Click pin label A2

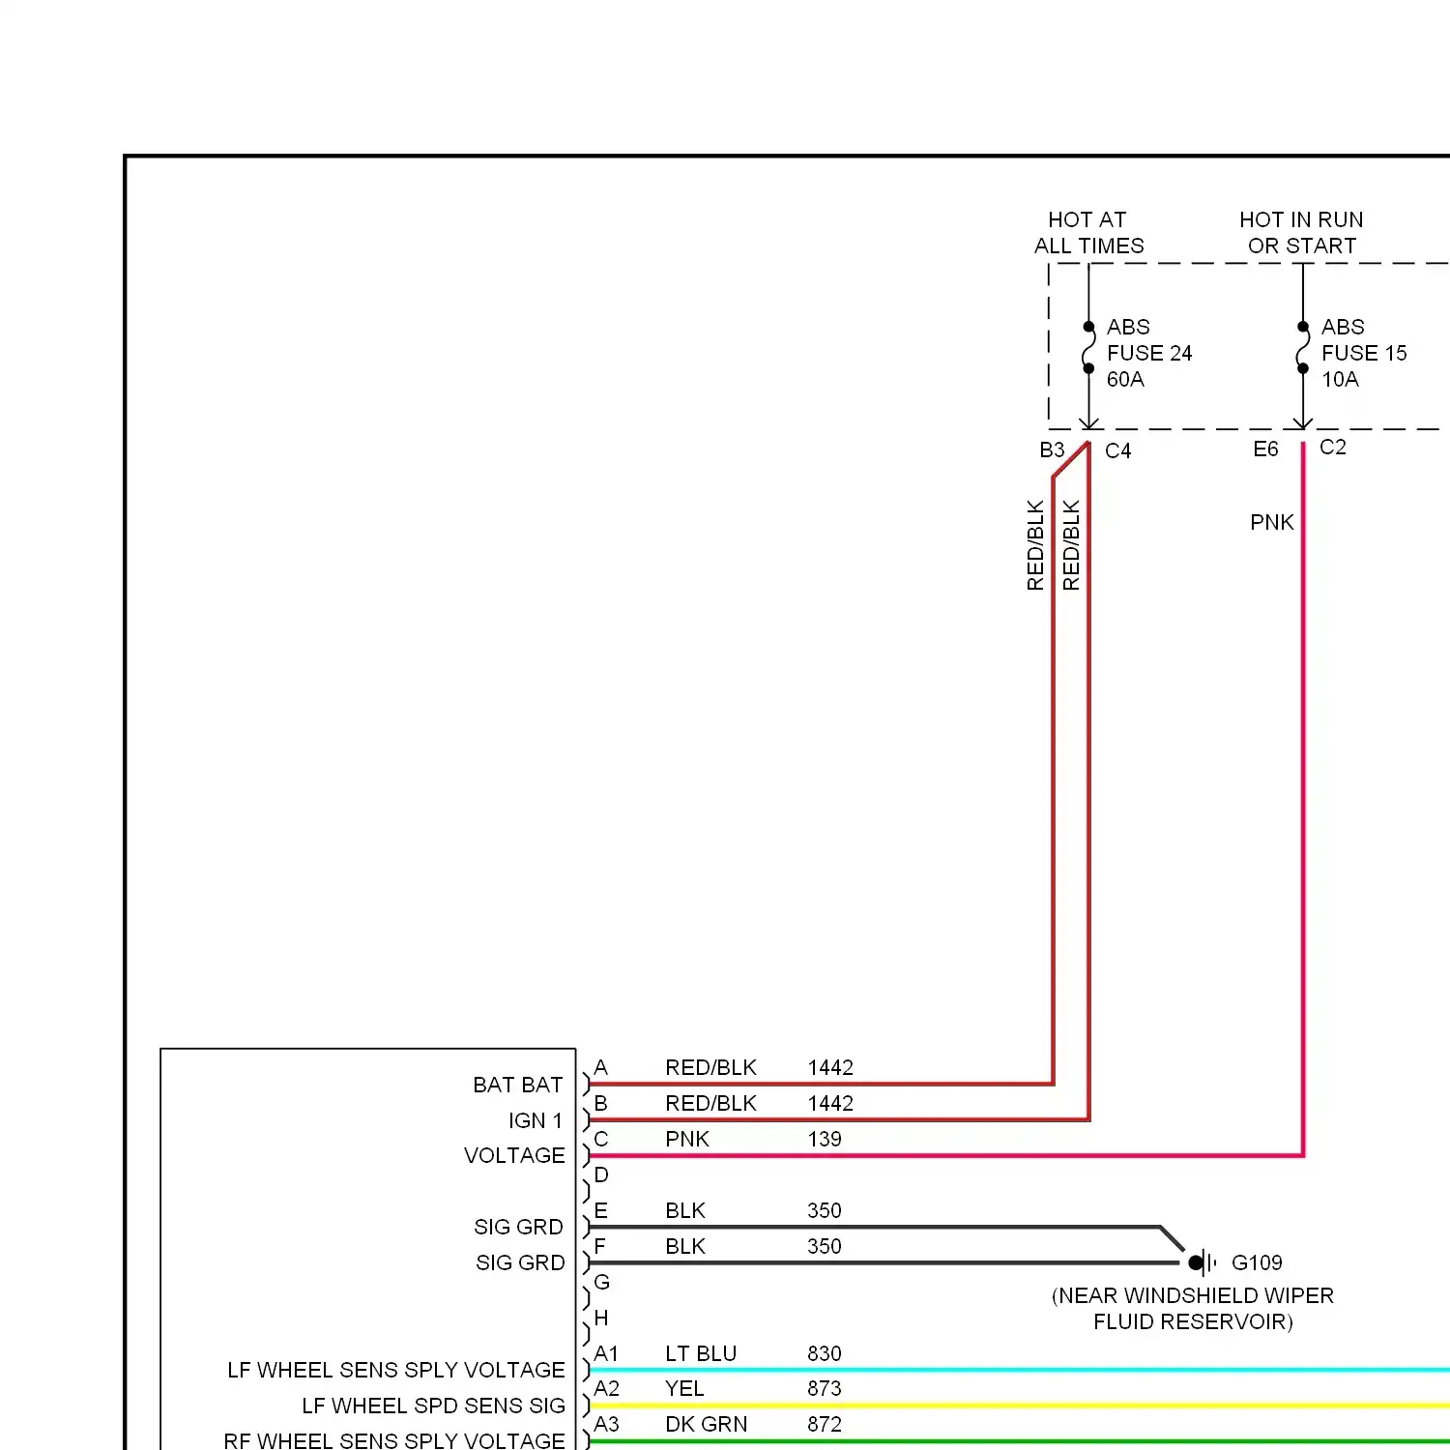tap(606, 1389)
